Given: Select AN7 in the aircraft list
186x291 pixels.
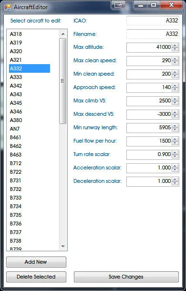Looking at the screenshot, I should (x=30, y=129).
